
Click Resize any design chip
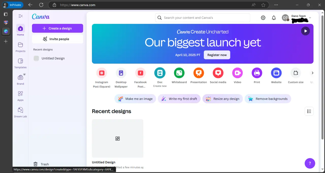pos(223,99)
